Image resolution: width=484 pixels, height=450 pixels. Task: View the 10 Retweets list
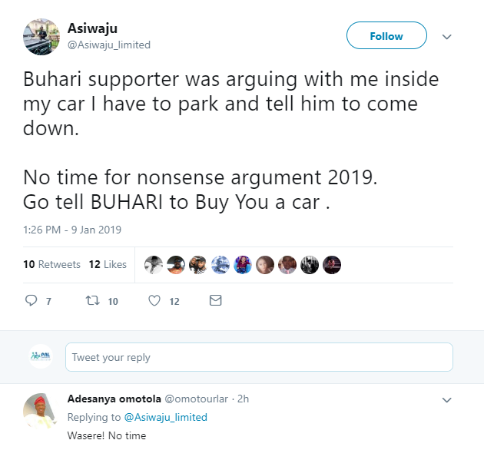point(51,264)
